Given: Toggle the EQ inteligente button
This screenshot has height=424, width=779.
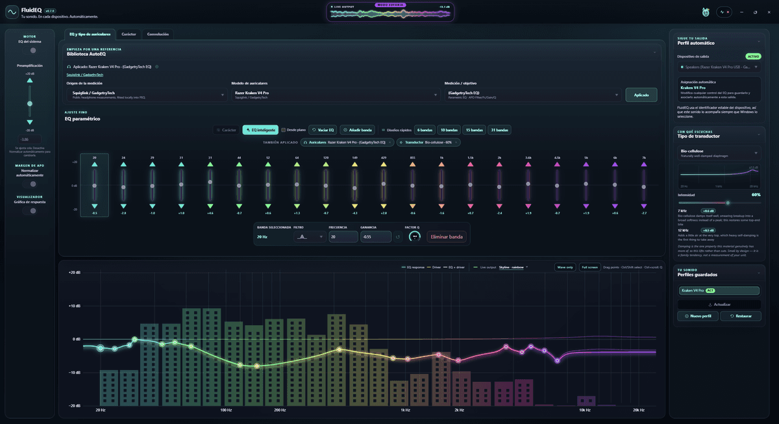Looking at the screenshot, I should (260, 130).
